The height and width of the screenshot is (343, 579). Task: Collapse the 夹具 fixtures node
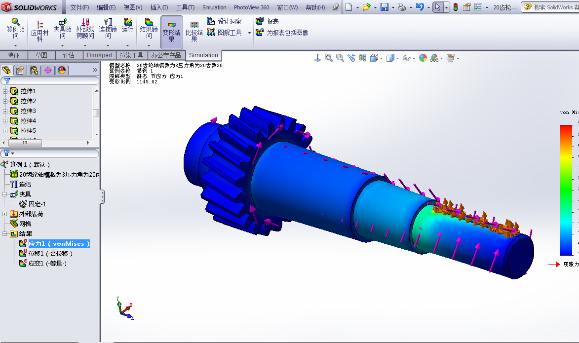[5, 194]
